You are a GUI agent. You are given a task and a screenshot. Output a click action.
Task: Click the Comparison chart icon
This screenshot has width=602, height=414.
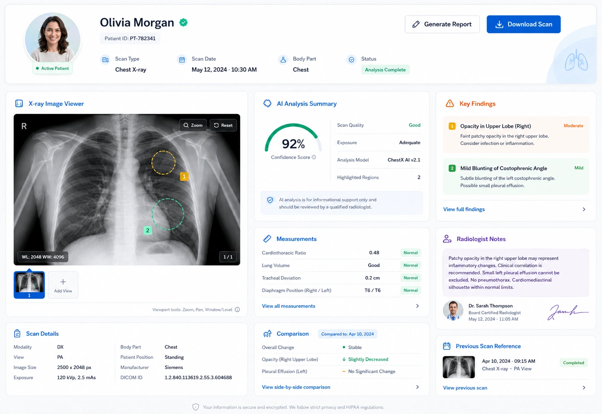pyautogui.click(x=267, y=334)
